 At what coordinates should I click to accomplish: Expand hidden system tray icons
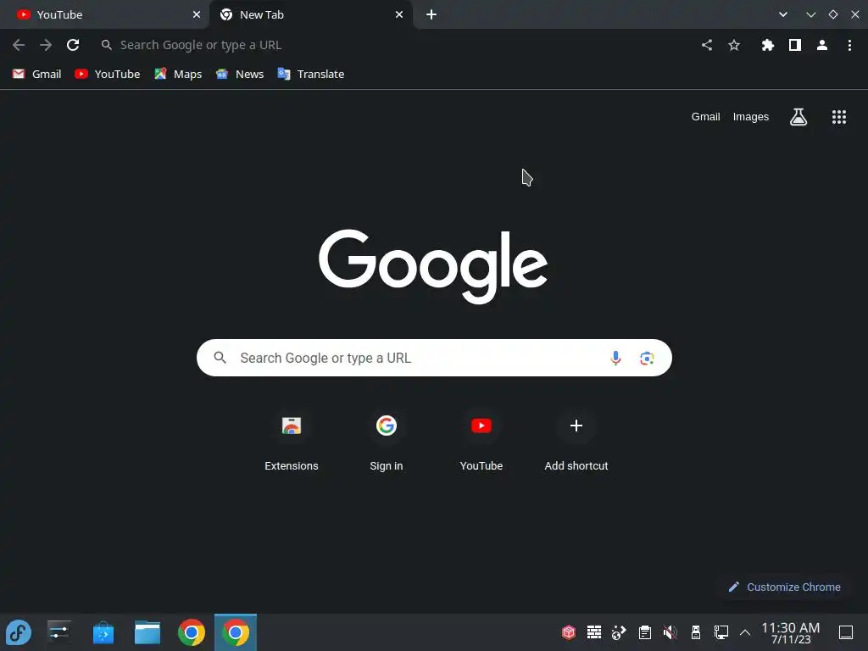(745, 632)
